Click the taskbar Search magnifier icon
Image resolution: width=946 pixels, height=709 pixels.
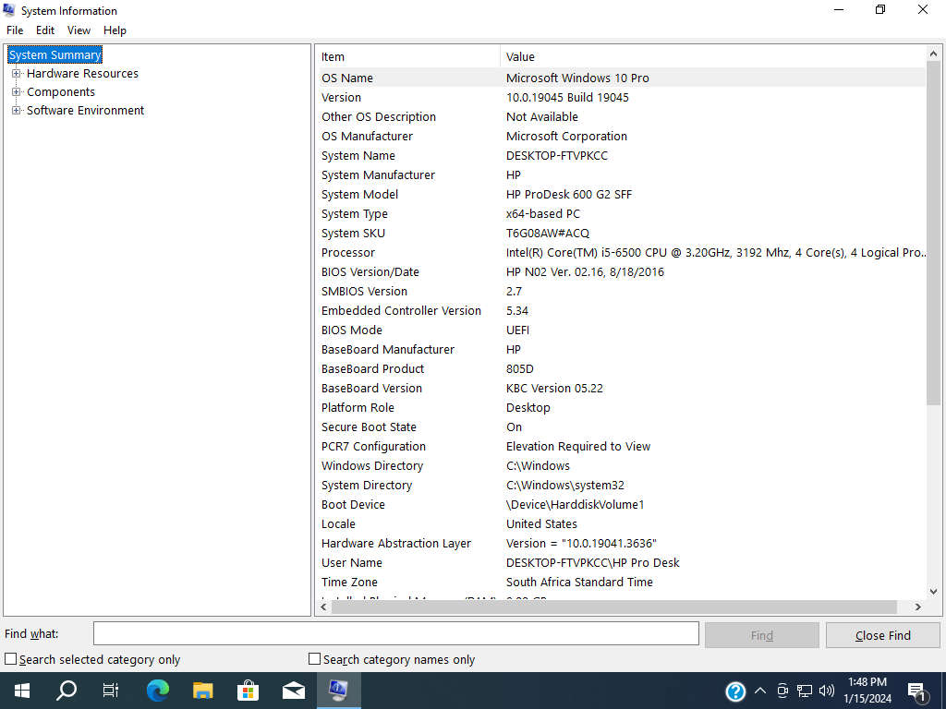(67, 690)
